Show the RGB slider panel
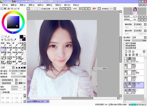 click(5, 9)
